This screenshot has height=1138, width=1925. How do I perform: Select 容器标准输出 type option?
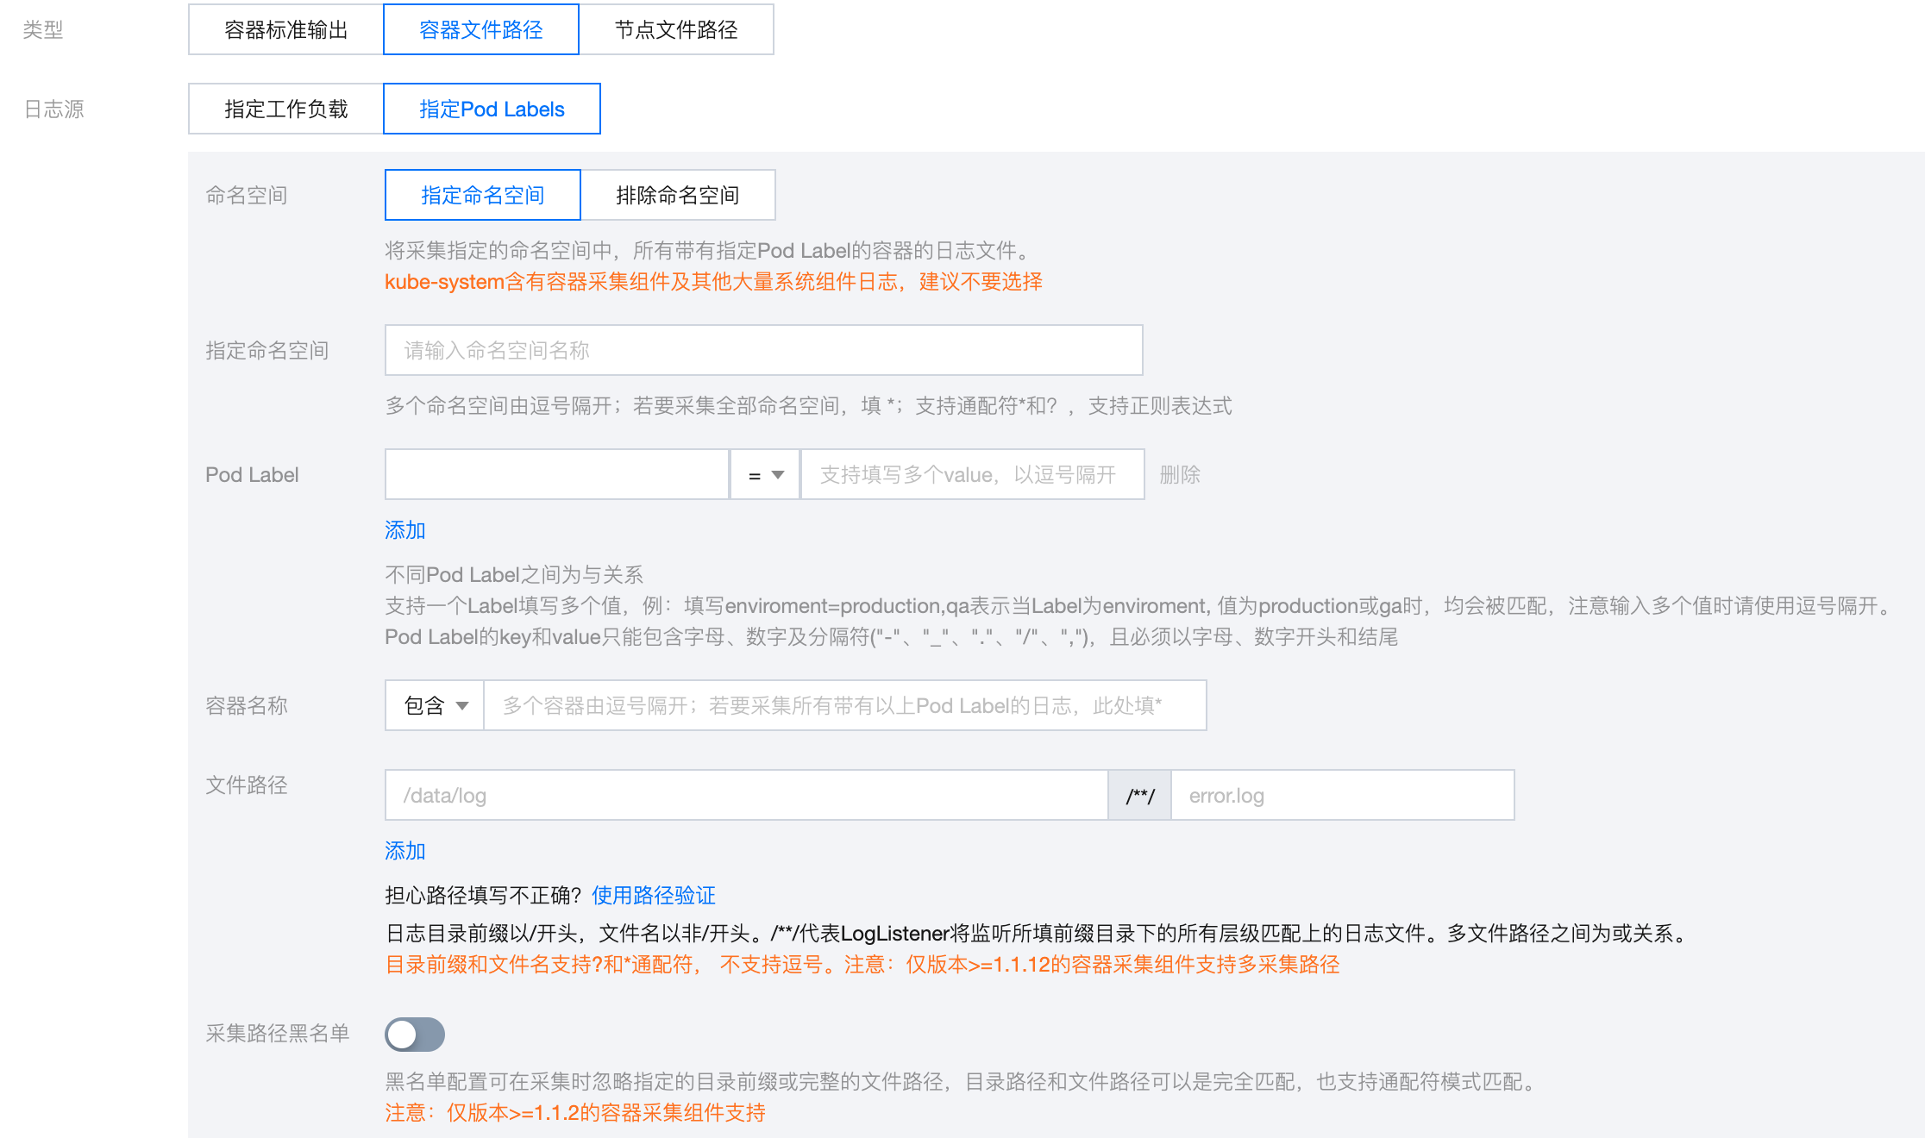tap(285, 30)
